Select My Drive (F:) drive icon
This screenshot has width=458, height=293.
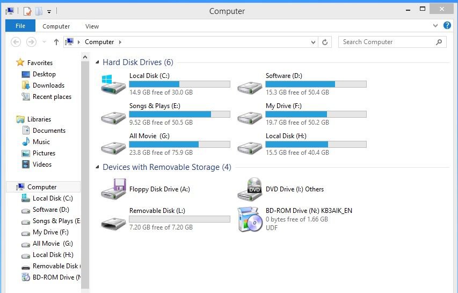coord(250,118)
